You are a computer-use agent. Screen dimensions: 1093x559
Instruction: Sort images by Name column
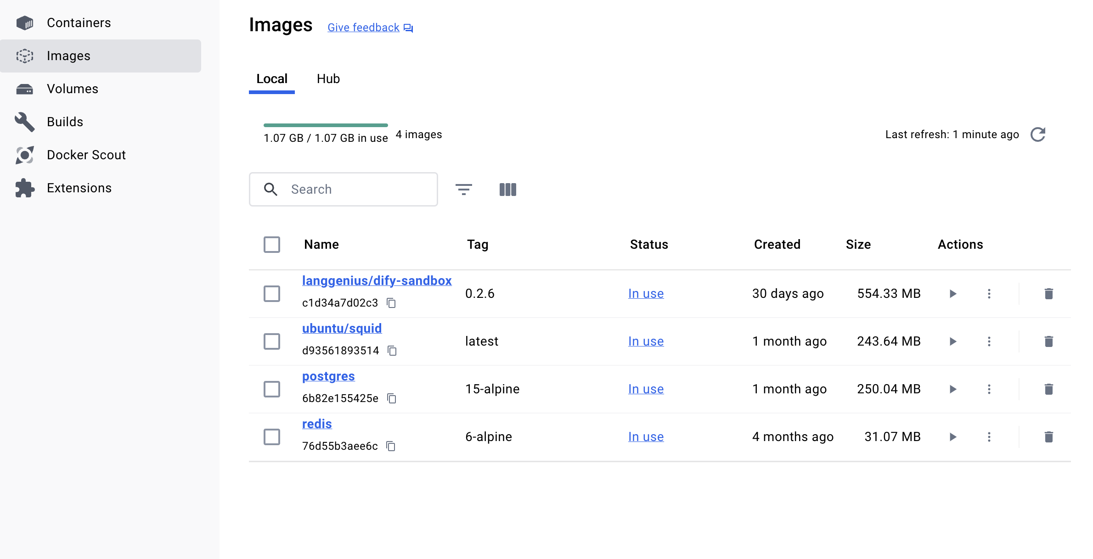(x=321, y=245)
